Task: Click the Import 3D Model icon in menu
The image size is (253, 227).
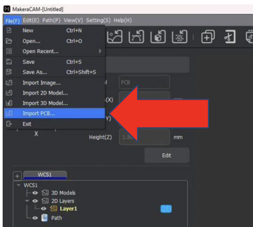Action: click(9, 103)
